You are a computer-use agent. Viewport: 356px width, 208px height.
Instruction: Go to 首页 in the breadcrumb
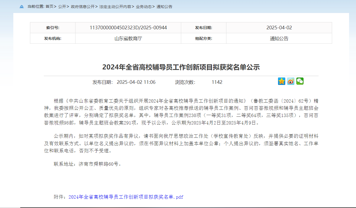pos(49,7)
